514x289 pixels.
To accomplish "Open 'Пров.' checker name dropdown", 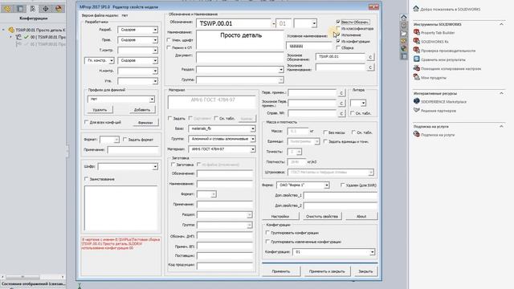I will pos(155,40).
